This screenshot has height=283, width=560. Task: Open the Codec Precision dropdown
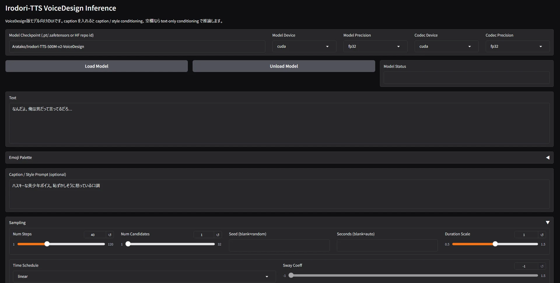518,47
